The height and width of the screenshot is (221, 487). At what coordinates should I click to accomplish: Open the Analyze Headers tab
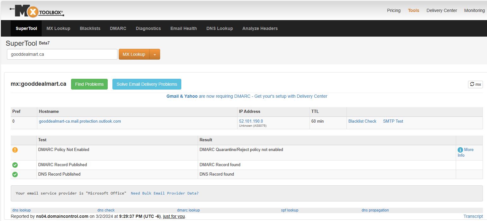260,28
